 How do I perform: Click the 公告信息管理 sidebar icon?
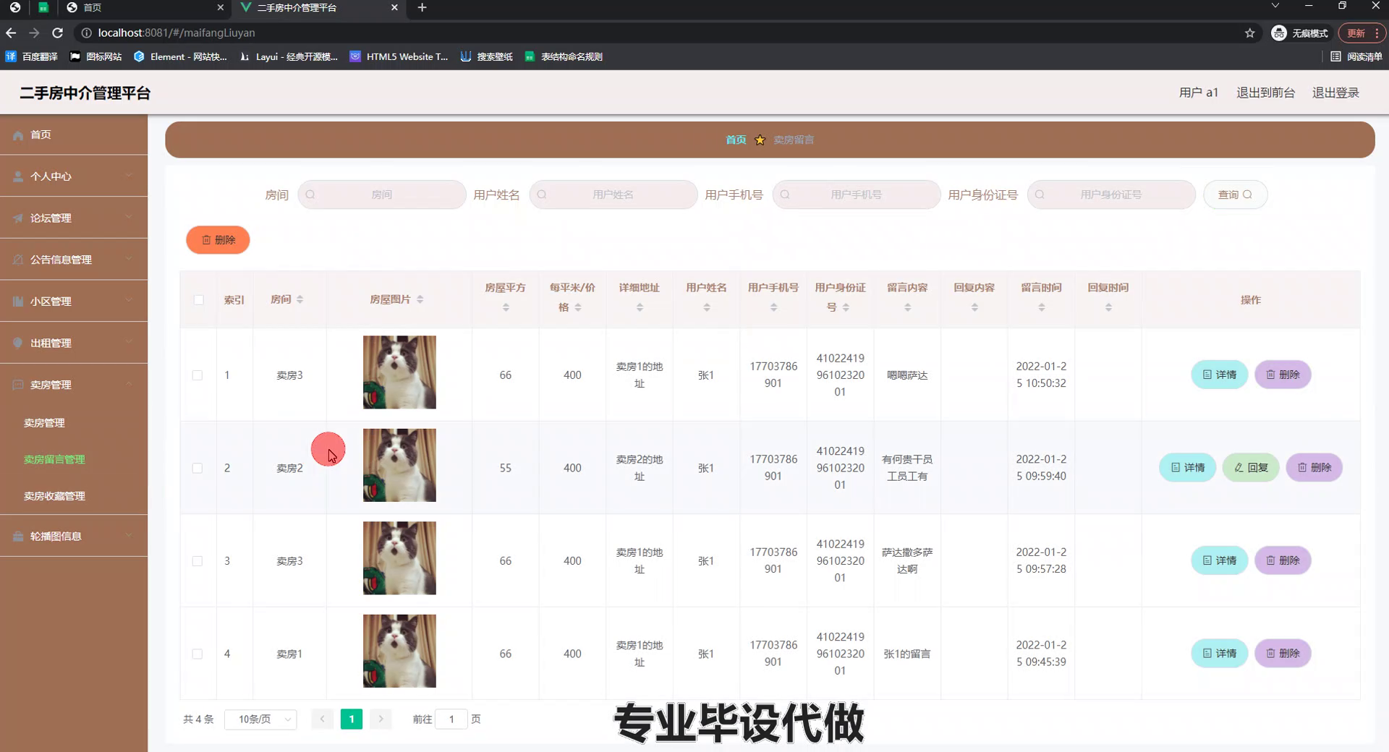click(x=18, y=260)
